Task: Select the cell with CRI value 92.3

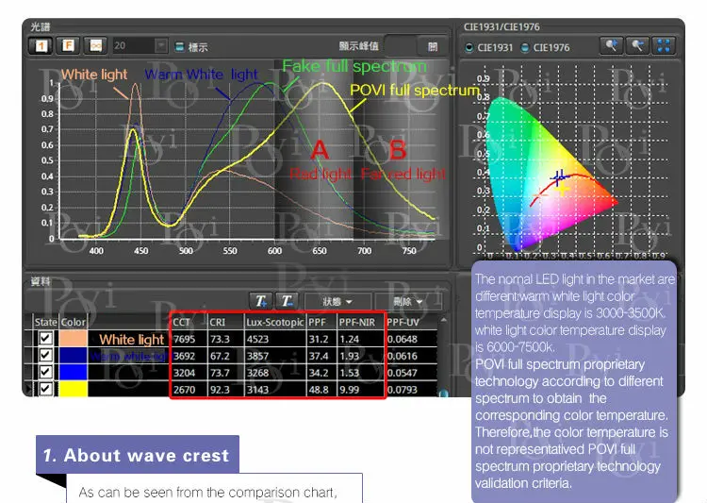Action: (226, 389)
